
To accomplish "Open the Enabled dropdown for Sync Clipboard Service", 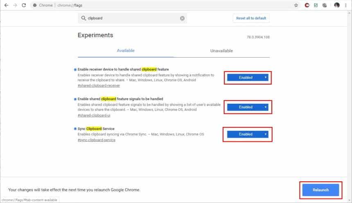I will [248, 134].
